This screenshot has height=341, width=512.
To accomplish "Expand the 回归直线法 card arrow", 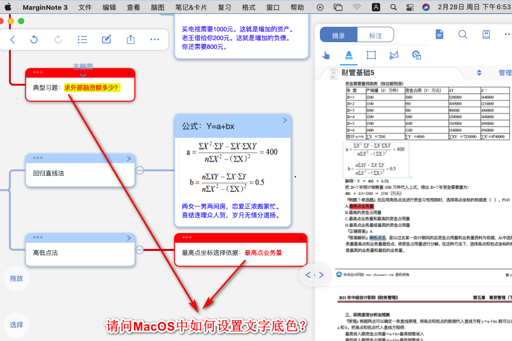I will click(x=129, y=158).
